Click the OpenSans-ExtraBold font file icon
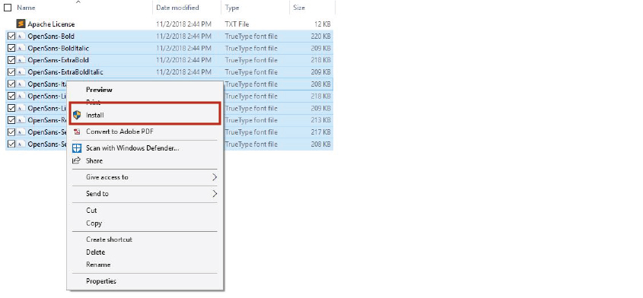 click(x=21, y=60)
